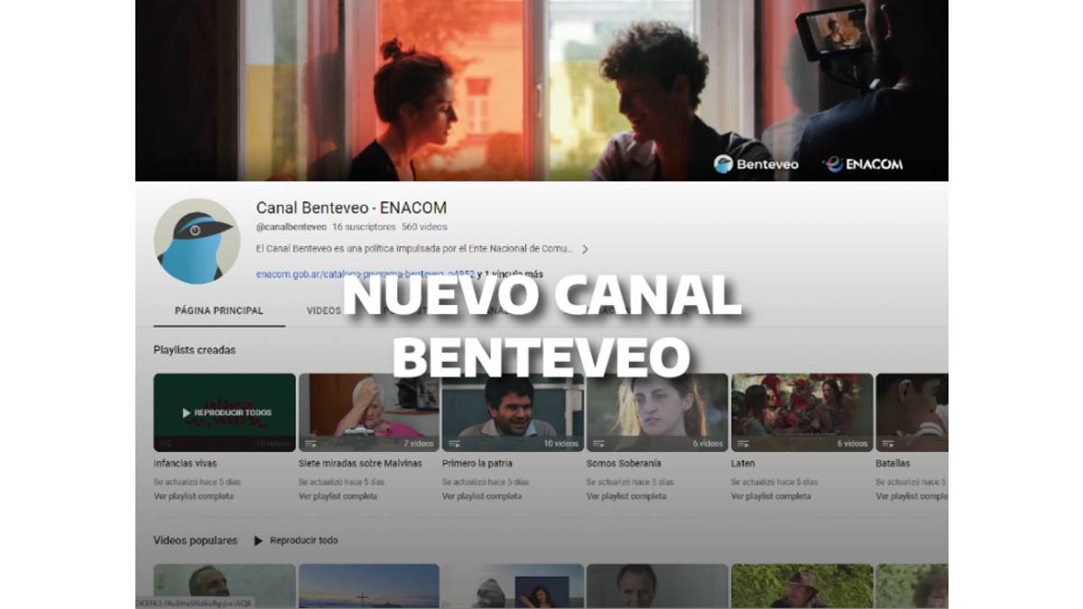Click the @canalbenteveo channel handle
Screen dimensions: 1083x609
(x=292, y=227)
